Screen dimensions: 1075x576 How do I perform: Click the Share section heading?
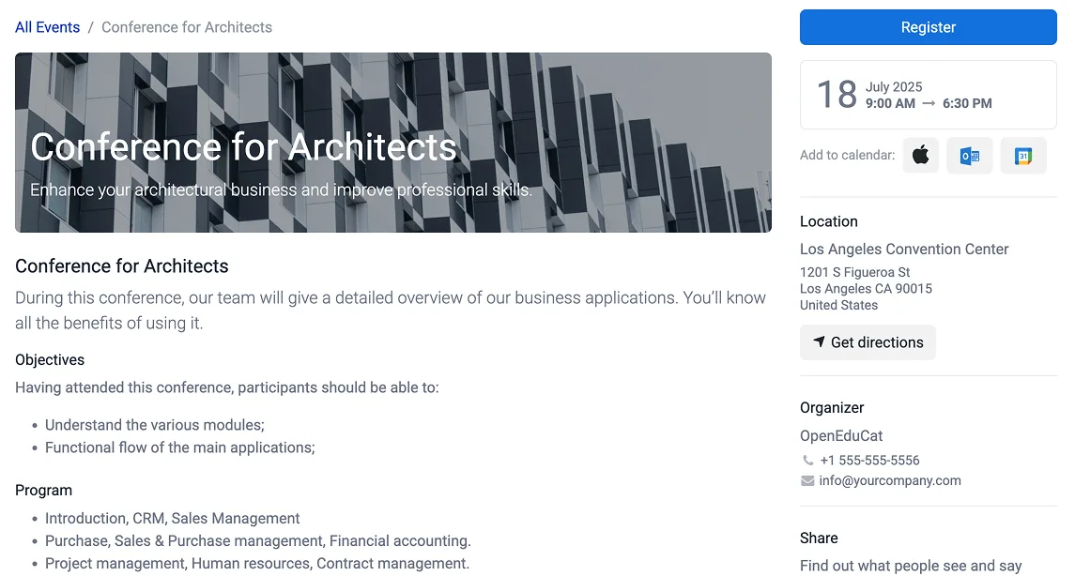pyautogui.click(x=819, y=538)
